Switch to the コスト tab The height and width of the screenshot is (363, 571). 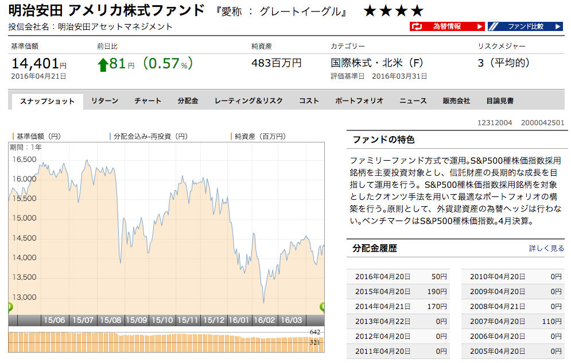pos(309,101)
